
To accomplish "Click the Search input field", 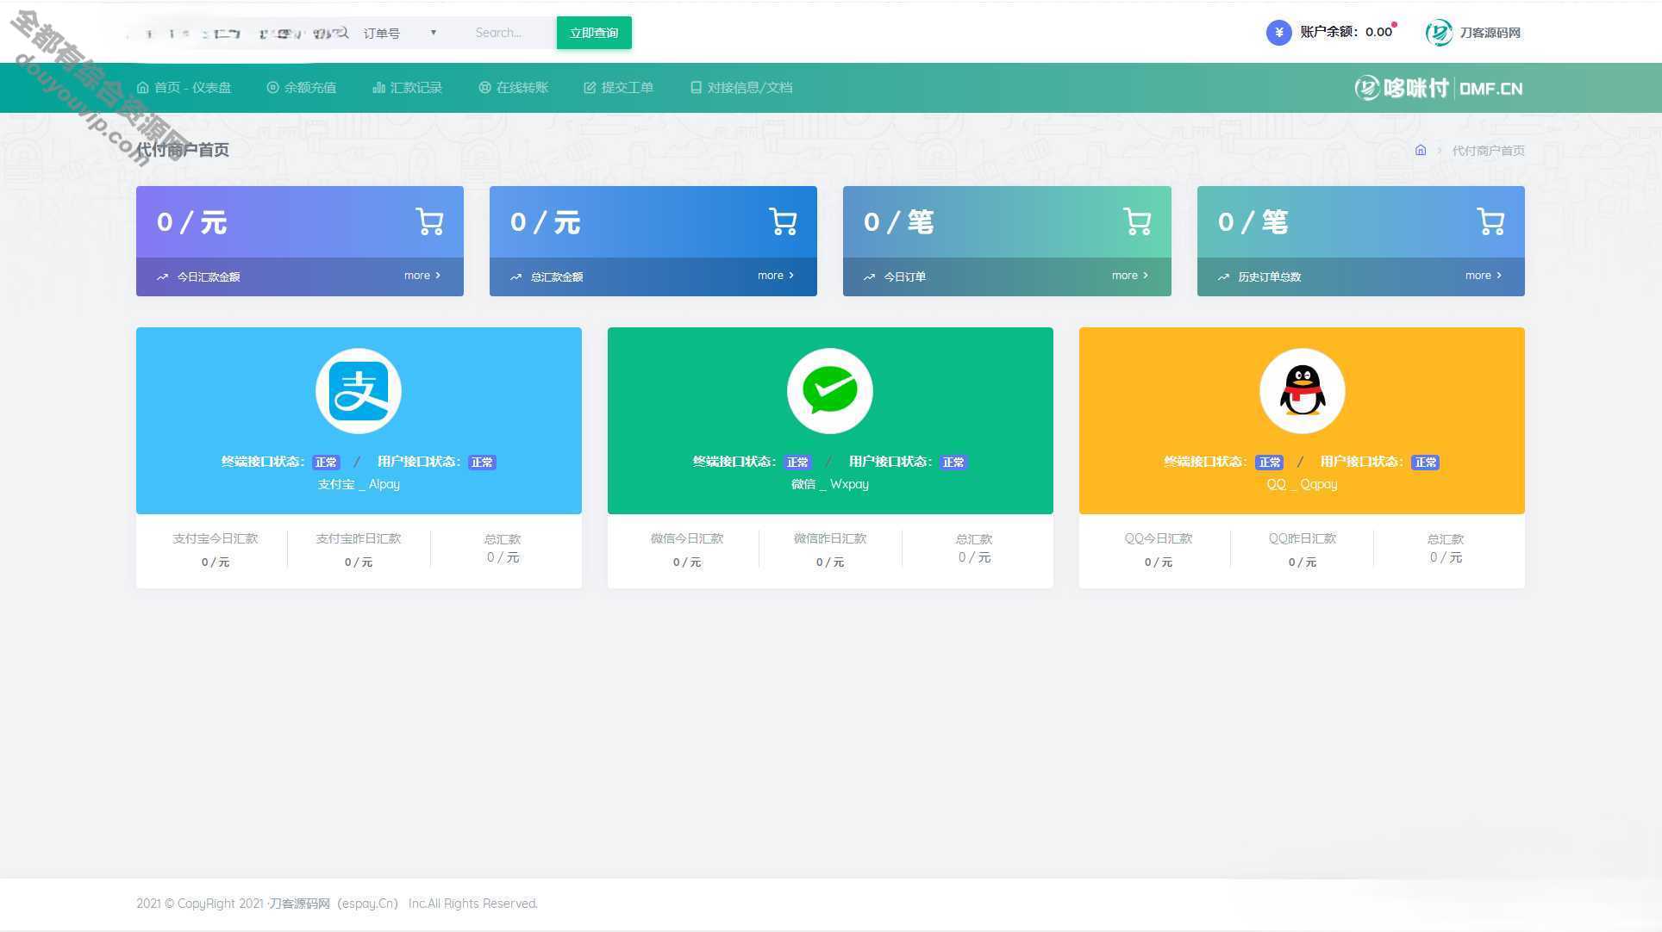I will [x=509, y=33].
